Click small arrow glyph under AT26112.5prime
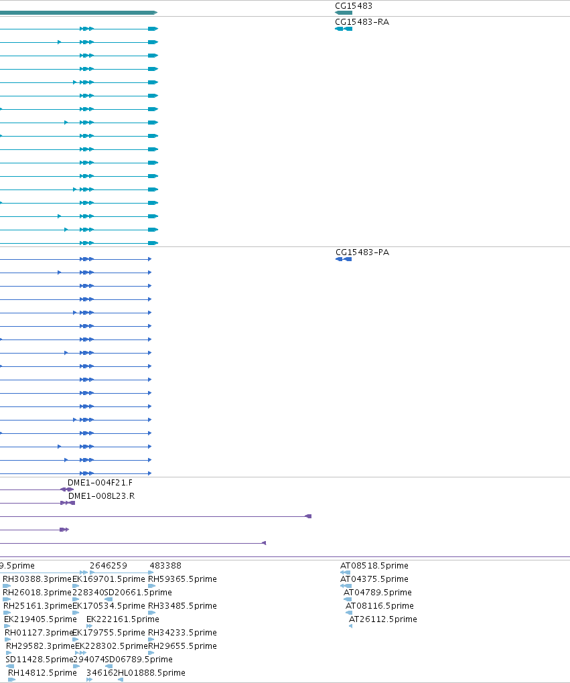Image resolution: width=570 pixels, height=683 pixels. pyautogui.click(x=350, y=626)
